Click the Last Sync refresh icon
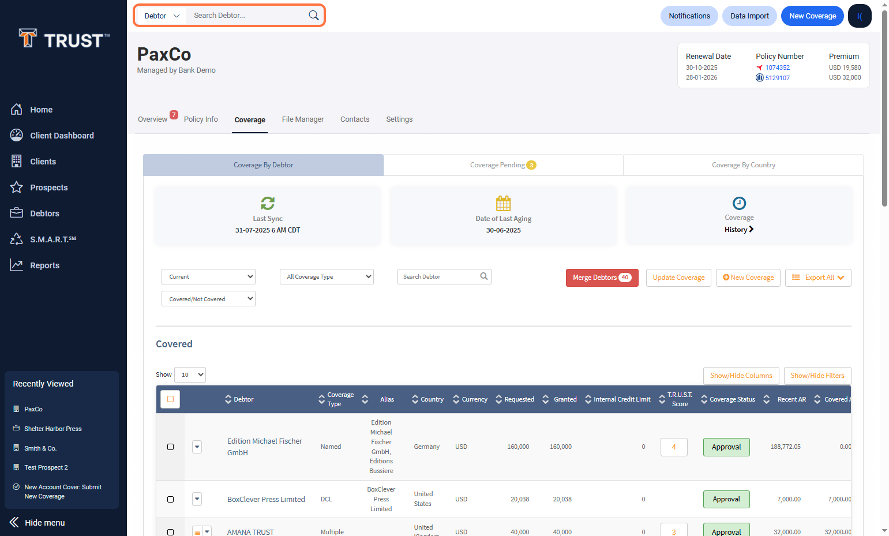This screenshot has height=536, width=889. 268,203
